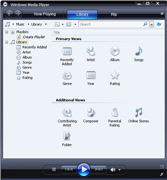The height and width of the screenshot is (180, 167).
Task: Open the Layout options dropdown arrow
Action: (x=63, y=25)
